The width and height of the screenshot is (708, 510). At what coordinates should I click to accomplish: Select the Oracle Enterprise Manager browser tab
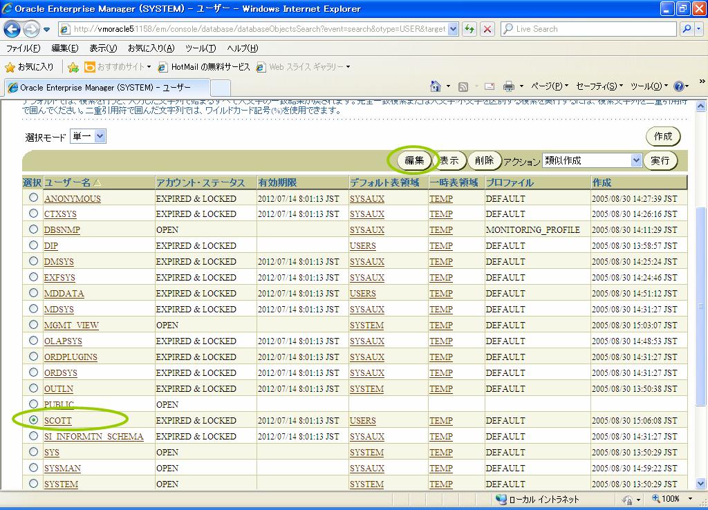coord(107,88)
